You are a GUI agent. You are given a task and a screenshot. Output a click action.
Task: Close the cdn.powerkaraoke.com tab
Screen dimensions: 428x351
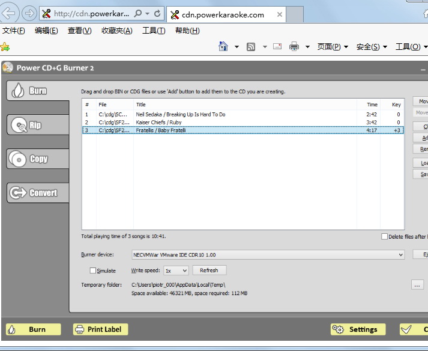click(280, 14)
